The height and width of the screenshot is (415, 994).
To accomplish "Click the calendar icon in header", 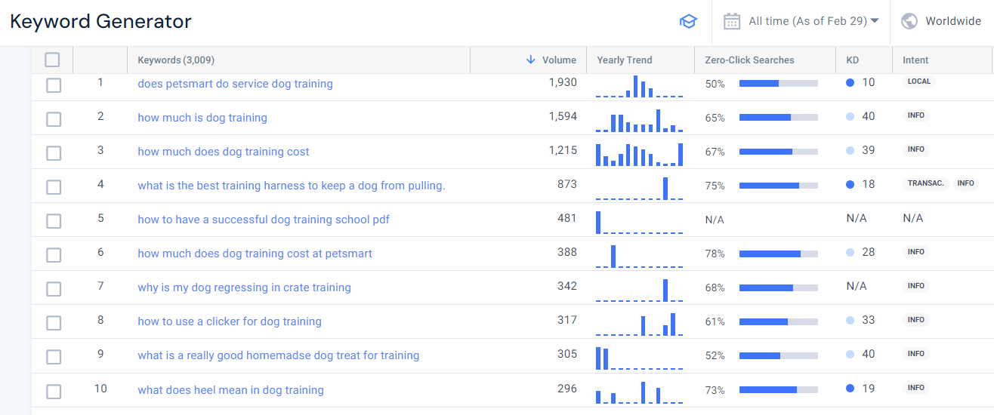I will coord(731,21).
